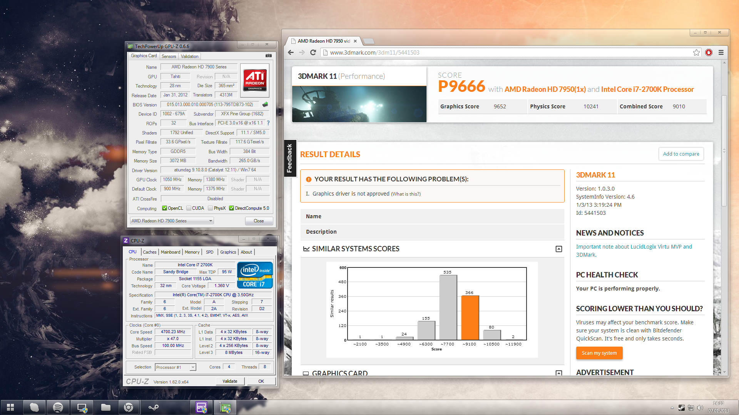Open the About tab in CPU-Z
The height and width of the screenshot is (415, 739).
coord(246,252)
